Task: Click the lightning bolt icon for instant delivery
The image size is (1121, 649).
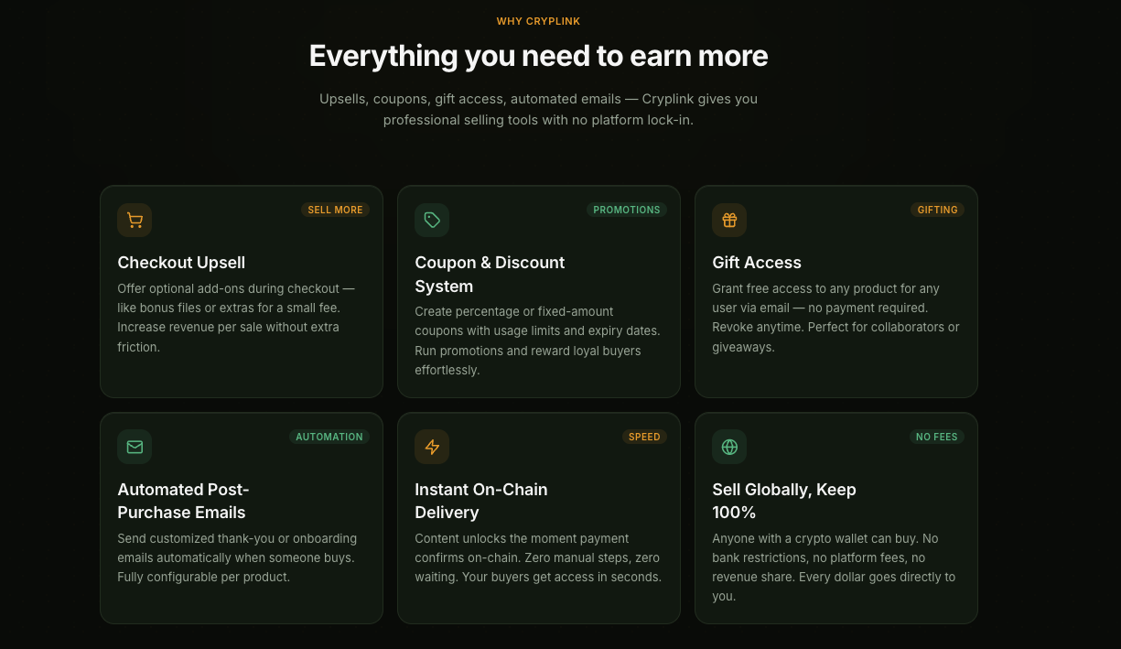Action: 432,447
